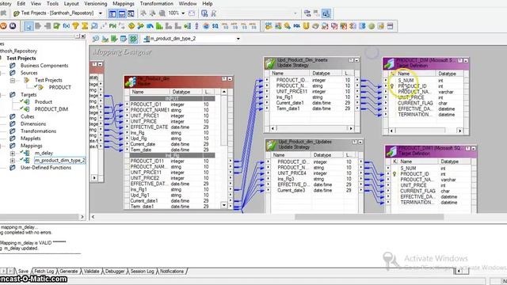Switch to the Session Log tab

coord(142,272)
